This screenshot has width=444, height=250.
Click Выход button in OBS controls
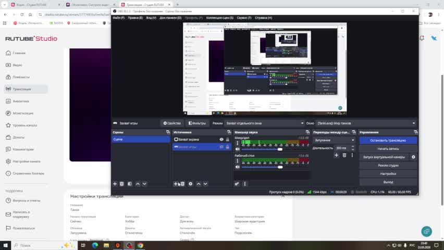(388, 182)
